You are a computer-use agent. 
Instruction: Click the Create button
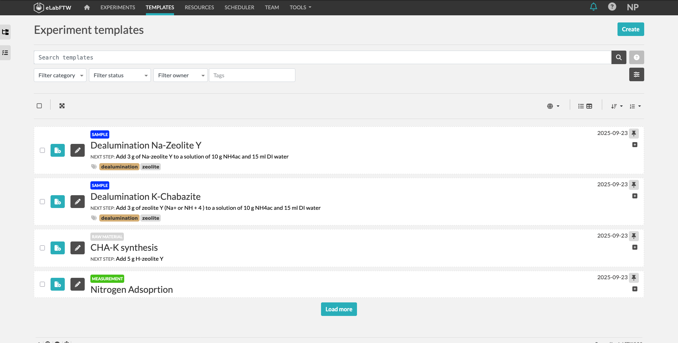tap(630, 29)
